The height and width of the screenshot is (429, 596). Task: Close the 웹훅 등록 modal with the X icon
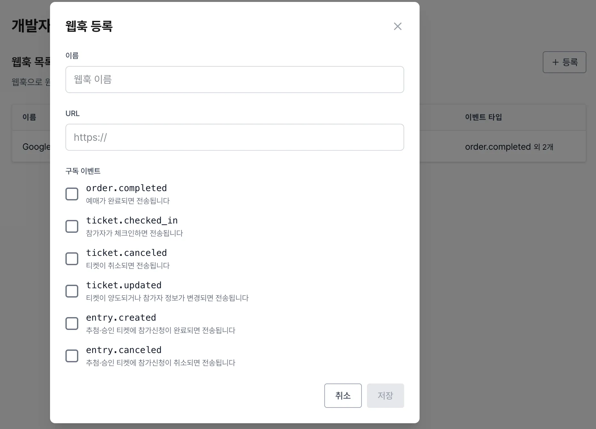coord(397,26)
